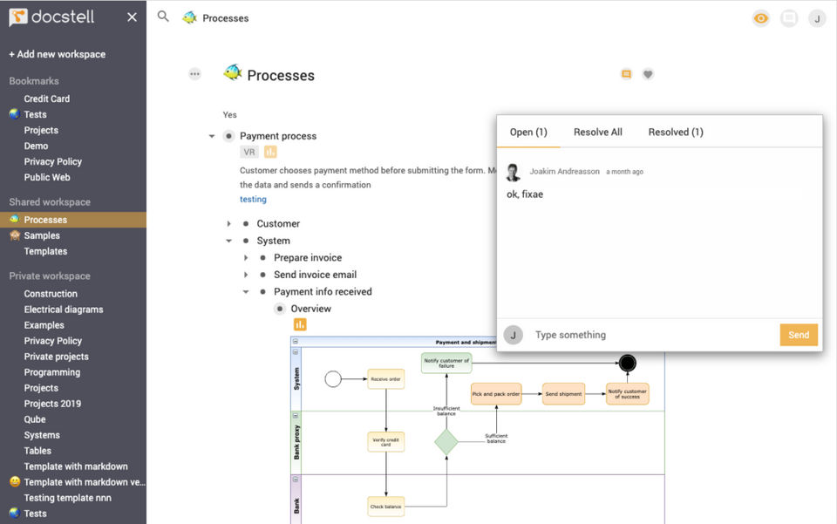
Task: Favorite the page with the heart icon
Action: pos(648,74)
